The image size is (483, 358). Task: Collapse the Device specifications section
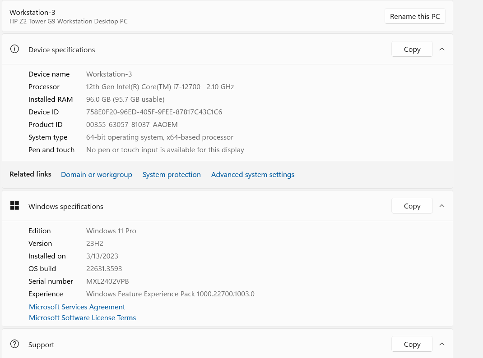click(442, 49)
